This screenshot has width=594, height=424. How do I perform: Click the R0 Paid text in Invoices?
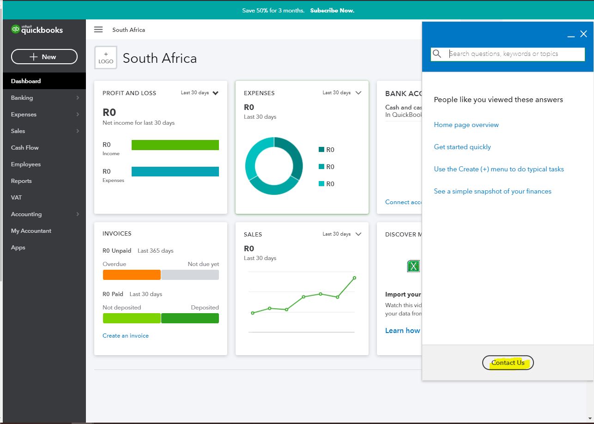[113, 294]
